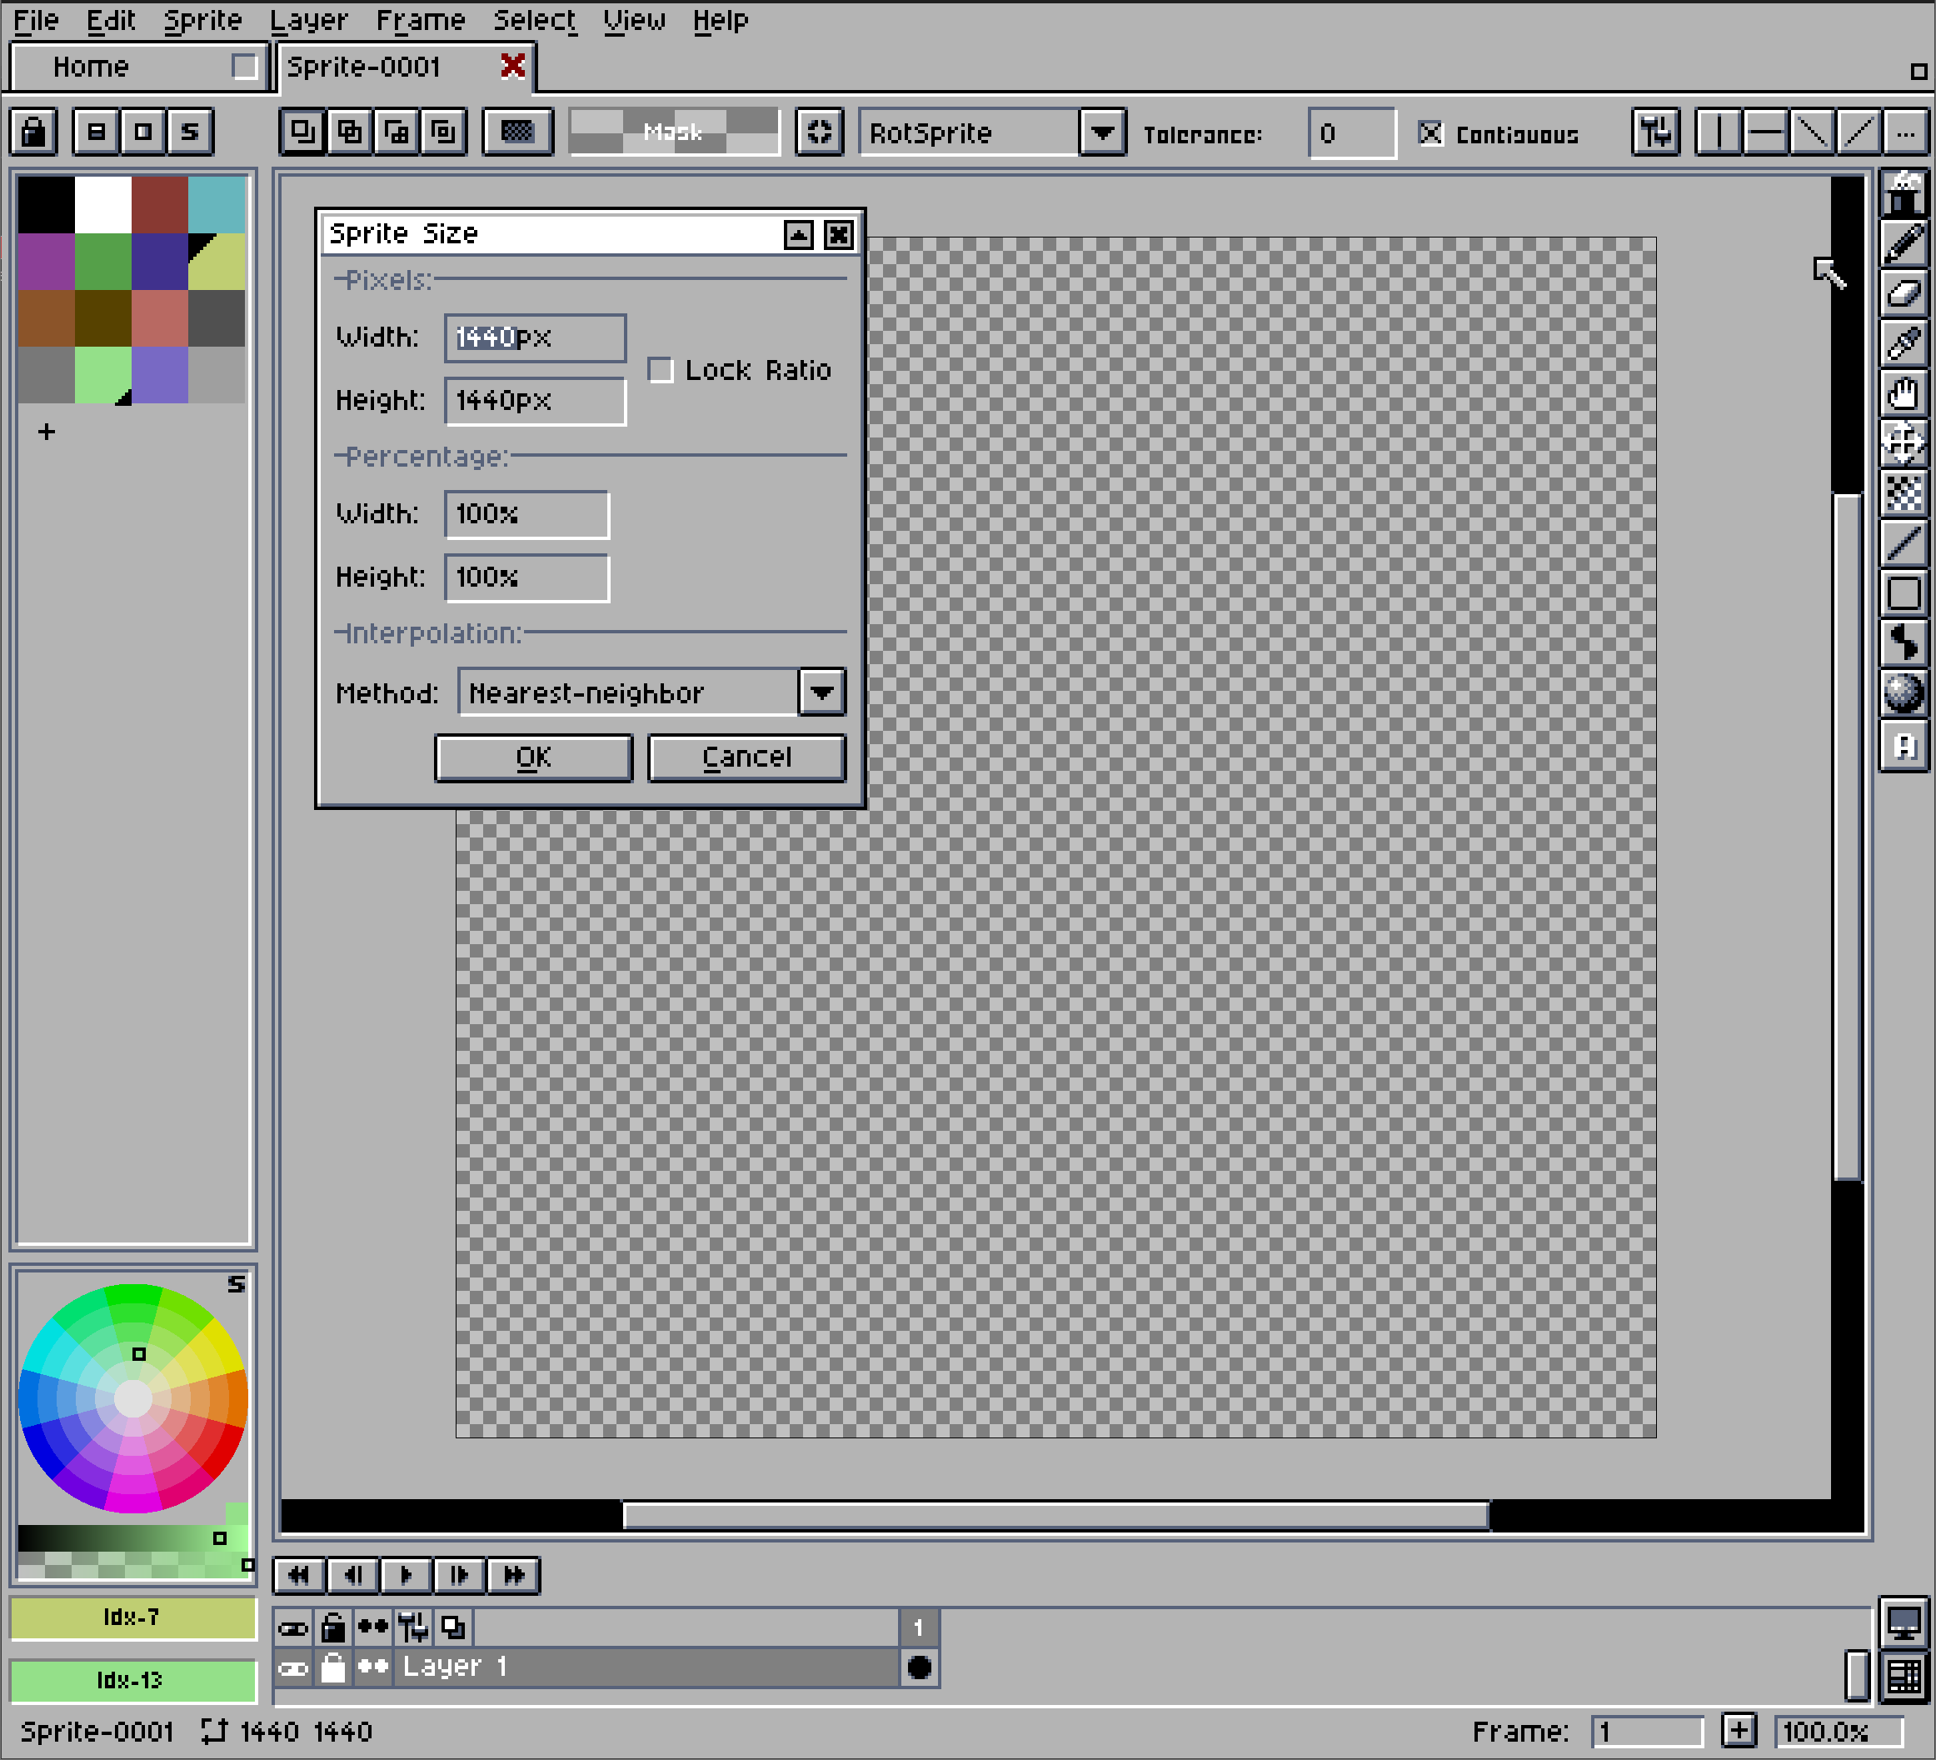Screen dimensions: 1936x1760
Task: Jump to first frame button
Action: [299, 1576]
